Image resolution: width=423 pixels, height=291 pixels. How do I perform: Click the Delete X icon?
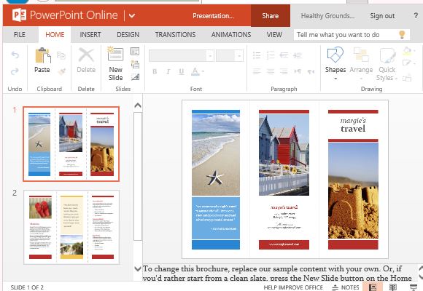coord(86,55)
